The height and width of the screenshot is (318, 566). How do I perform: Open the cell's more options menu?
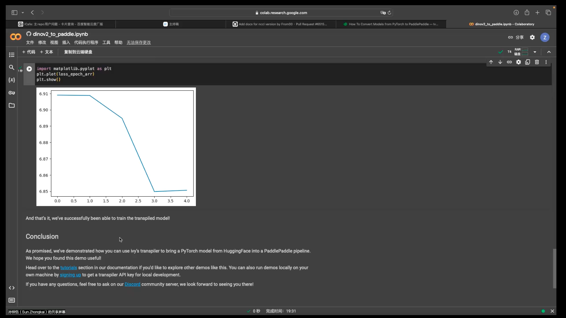coord(546,62)
